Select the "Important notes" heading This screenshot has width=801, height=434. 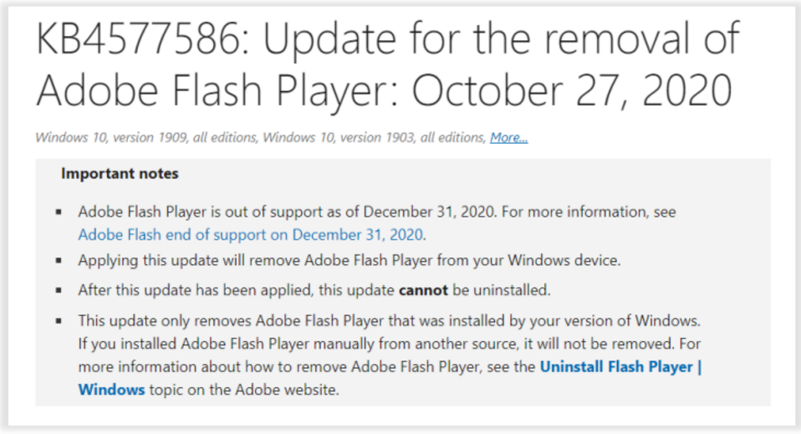point(120,174)
